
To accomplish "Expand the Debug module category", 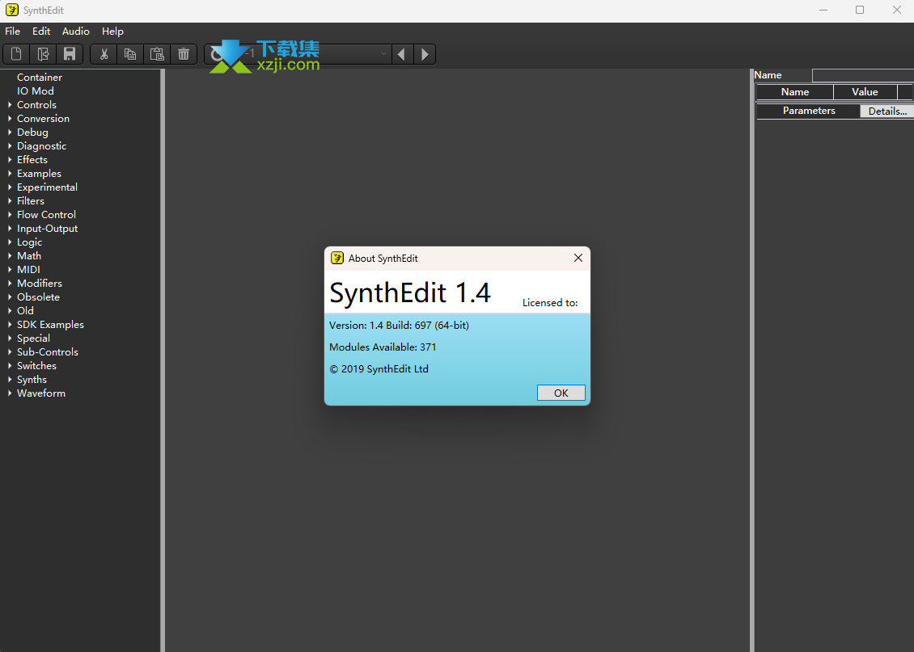I will 10,133.
